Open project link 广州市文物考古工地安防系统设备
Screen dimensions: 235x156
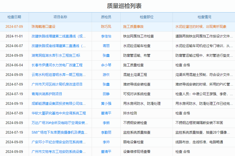coord(58,152)
